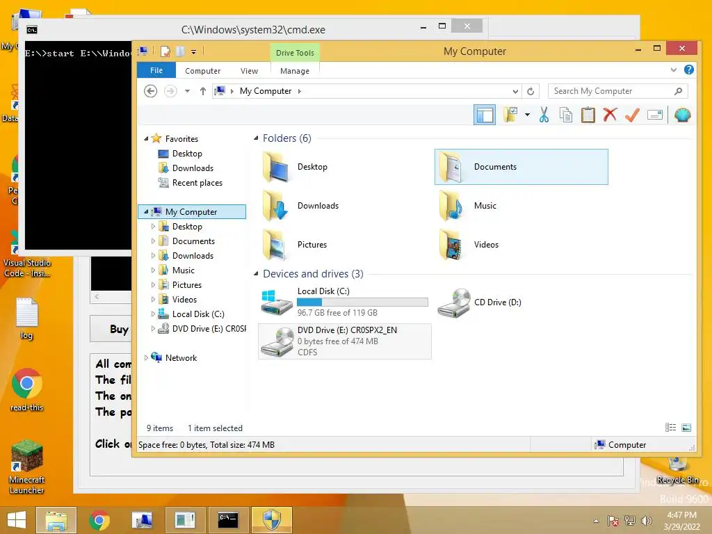Select Recent places in Favorites

(197, 183)
